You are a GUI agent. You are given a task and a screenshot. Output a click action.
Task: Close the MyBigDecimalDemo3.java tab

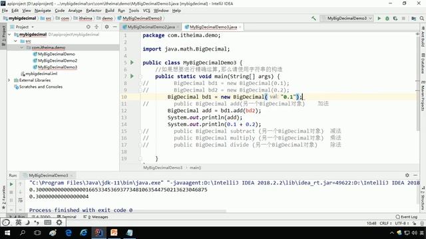240,27
